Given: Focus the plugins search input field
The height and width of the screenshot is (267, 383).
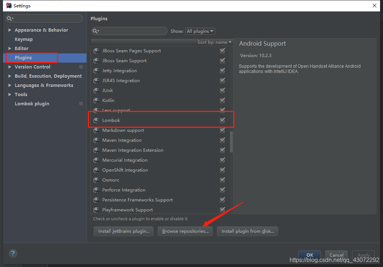Looking at the screenshot, I should pos(130,31).
